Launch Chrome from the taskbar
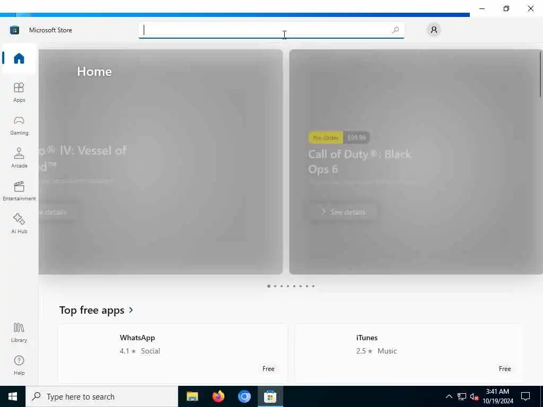The height and width of the screenshot is (407, 543). point(244,396)
